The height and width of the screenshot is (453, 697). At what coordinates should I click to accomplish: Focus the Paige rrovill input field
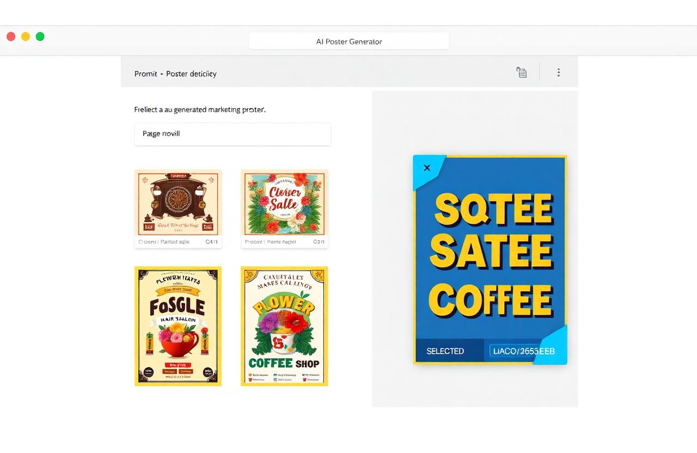click(233, 134)
